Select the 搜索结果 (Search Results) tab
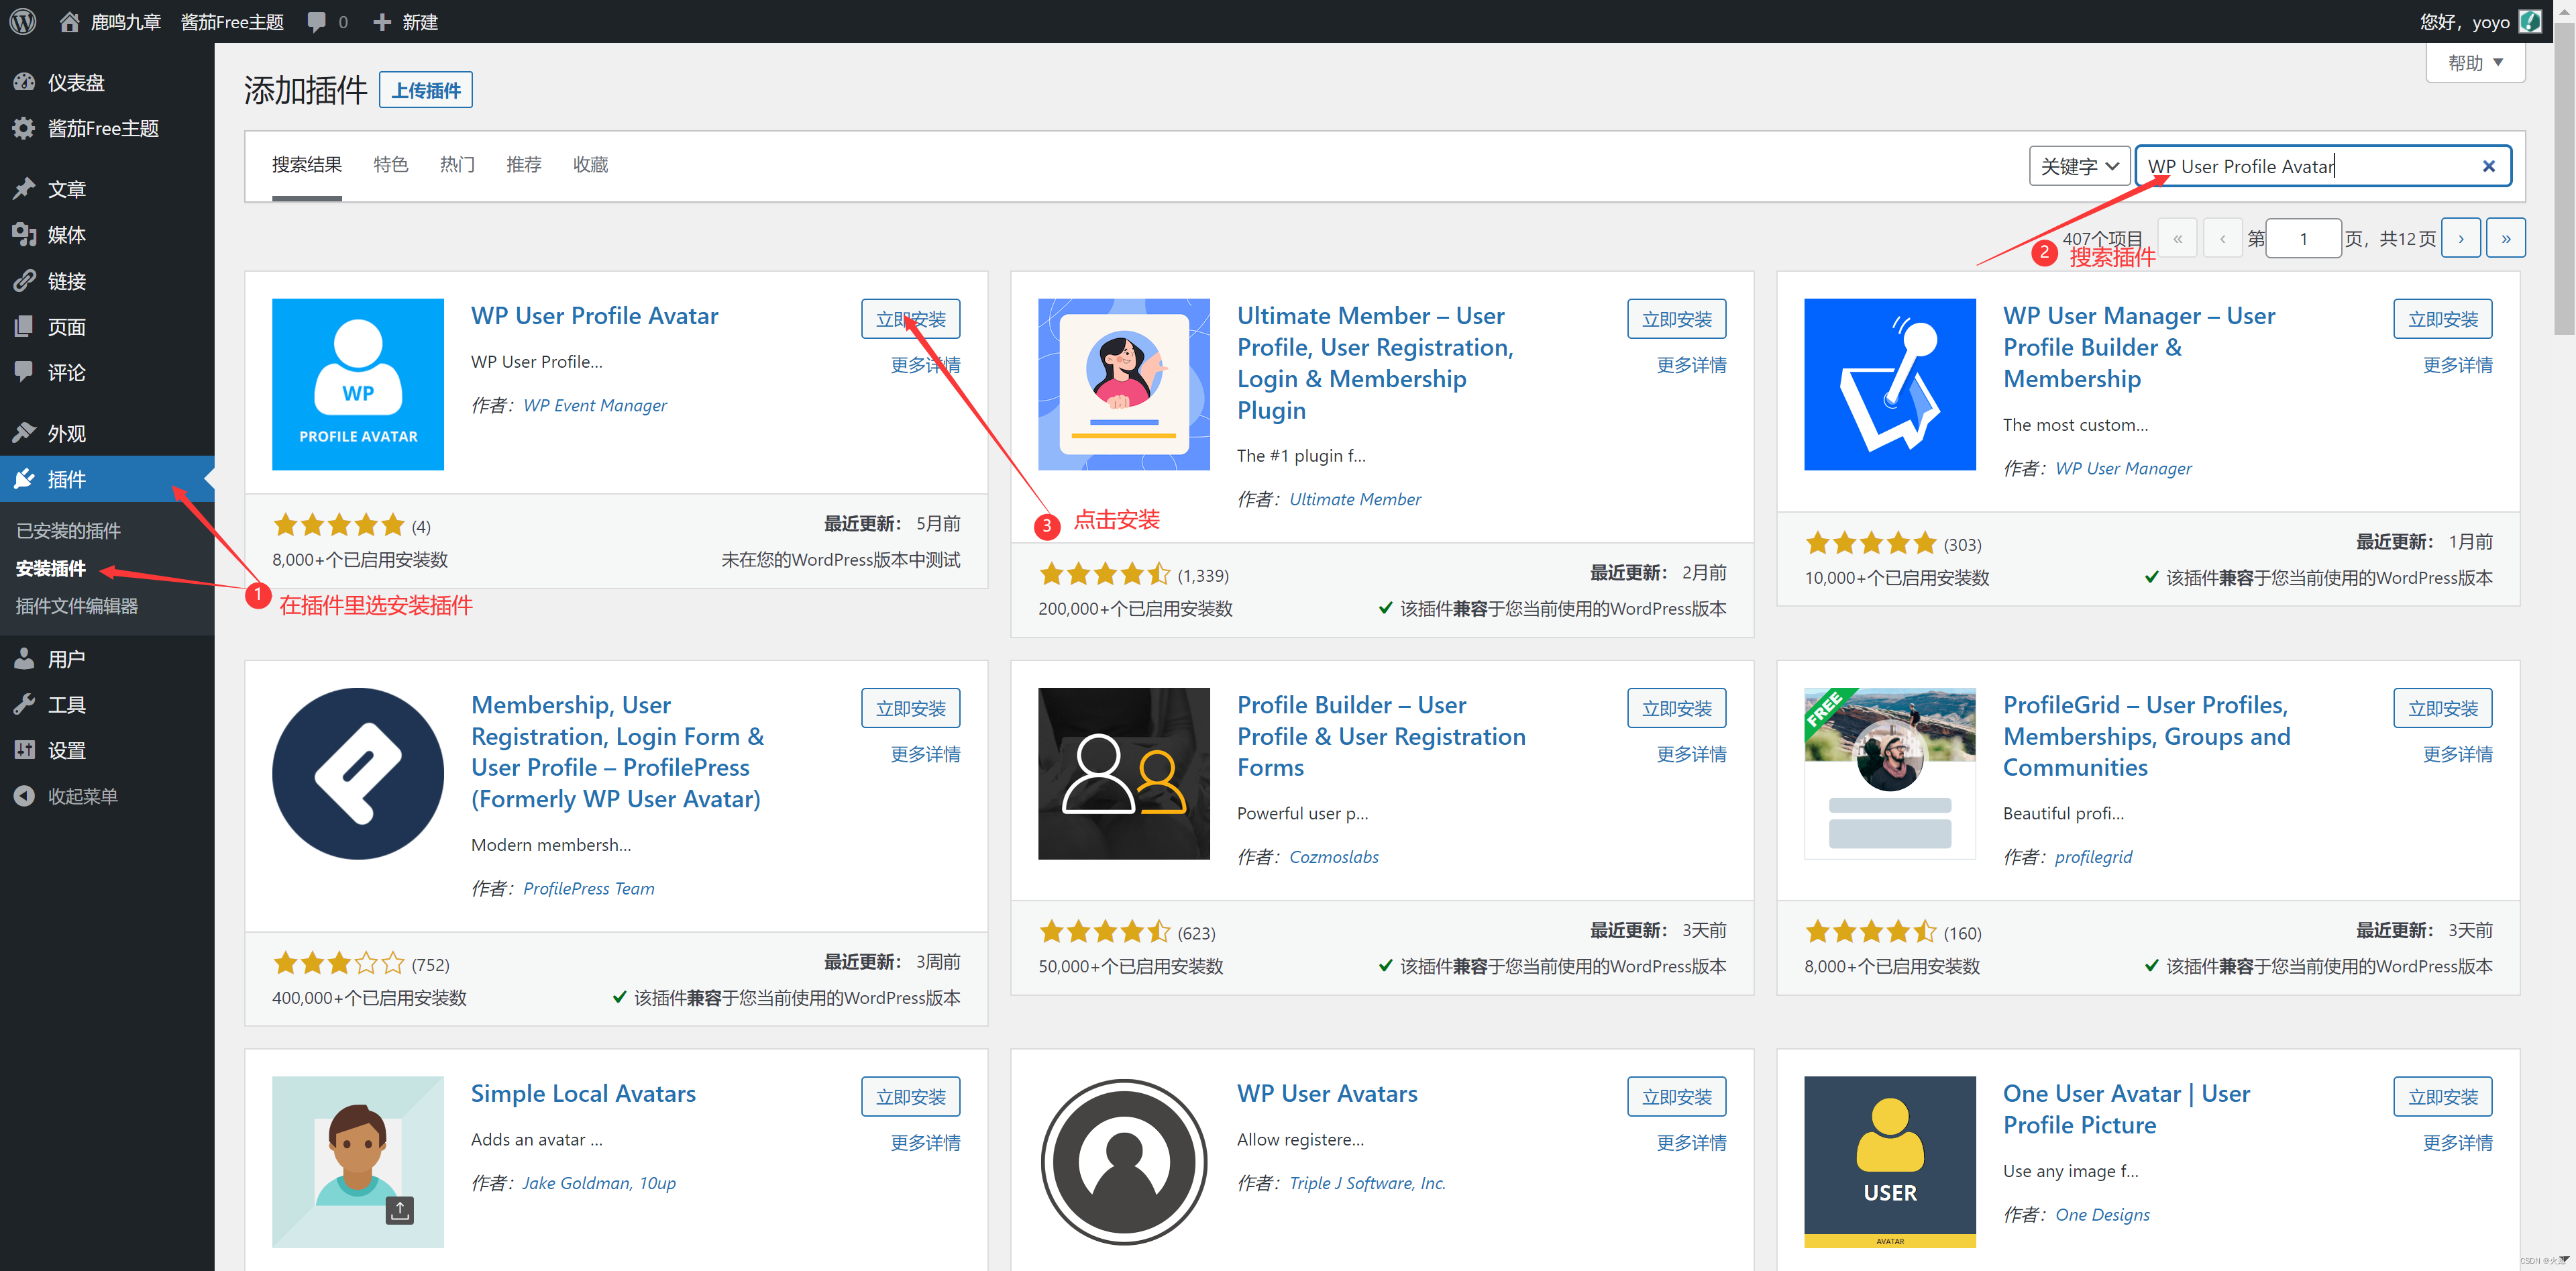The height and width of the screenshot is (1271, 2576). (x=307, y=164)
